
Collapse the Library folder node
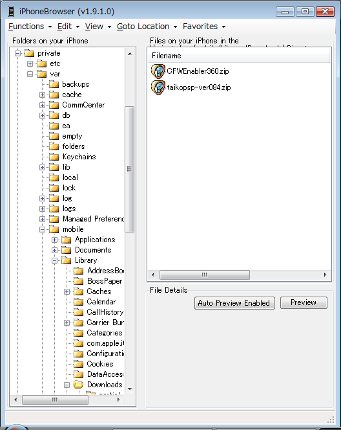click(x=55, y=261)
